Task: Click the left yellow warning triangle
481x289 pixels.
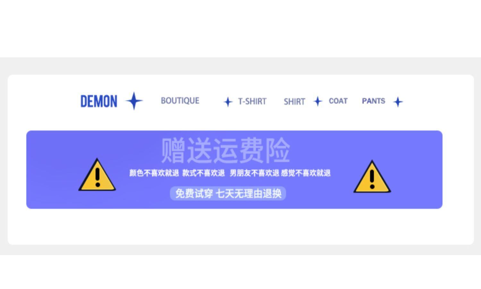Action: pos(97,175)
